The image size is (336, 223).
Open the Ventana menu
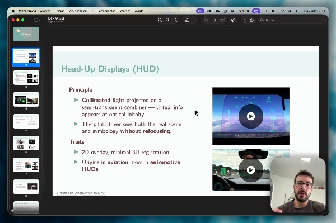[125, 11]
